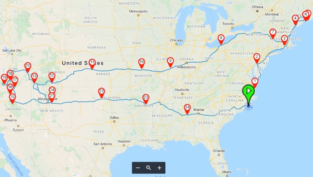Click stop marker 2 near Pennsylvania

[x=257, y=58]
